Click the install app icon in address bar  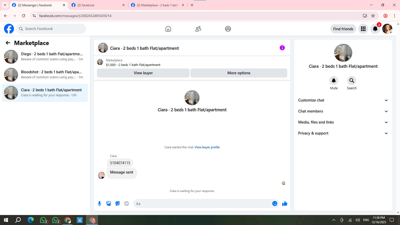point(365,16)
